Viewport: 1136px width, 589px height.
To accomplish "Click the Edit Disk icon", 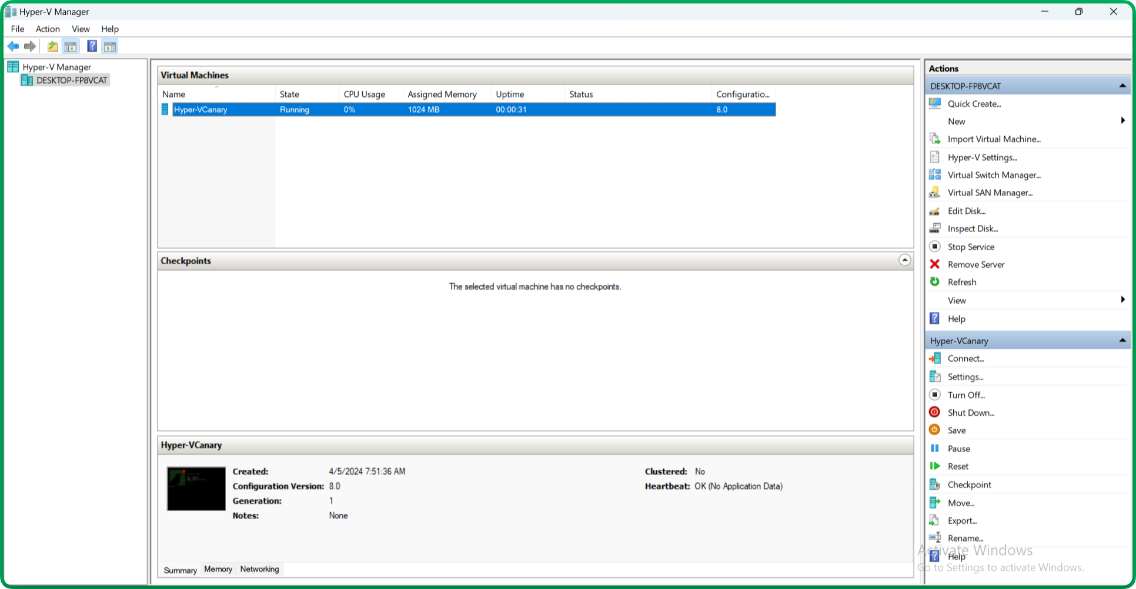I will 935,211.
